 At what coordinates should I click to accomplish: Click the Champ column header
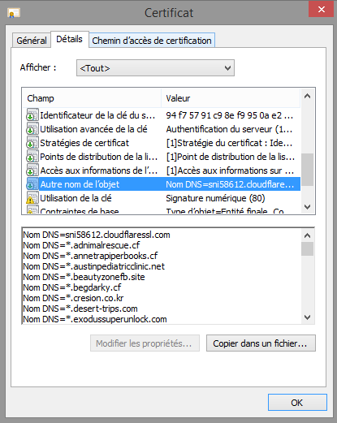click(x=92, y=98)
